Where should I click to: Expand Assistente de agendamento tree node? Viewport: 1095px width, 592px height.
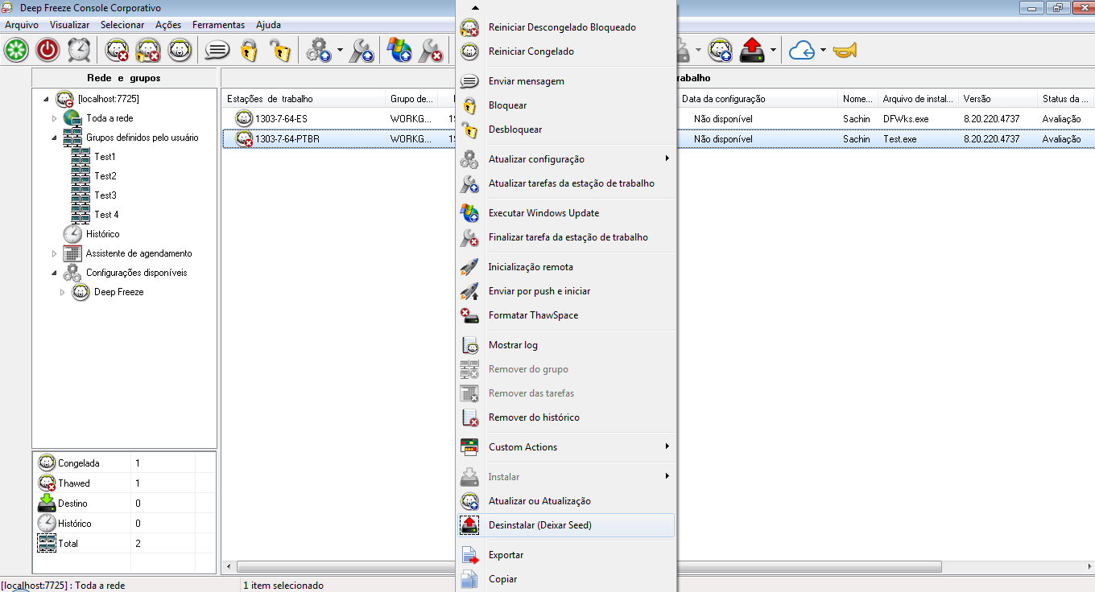pyautogui.click(x=55, y=253)
